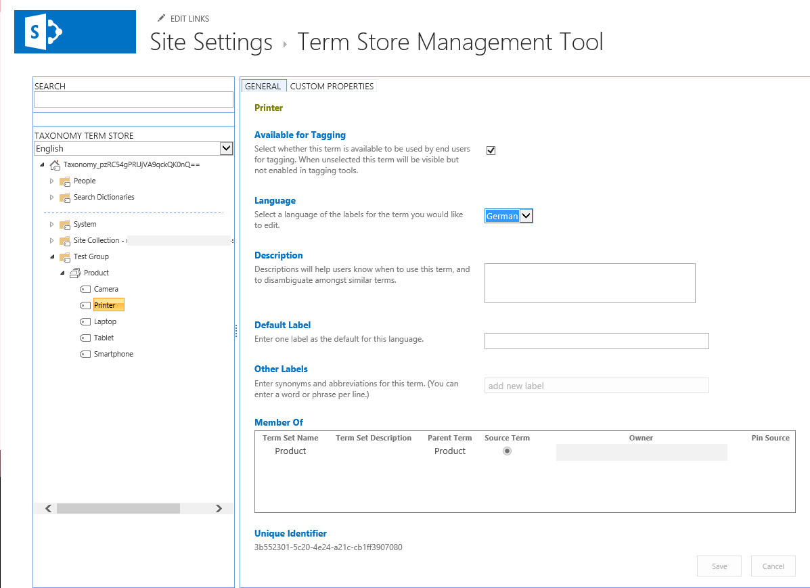The height and width of the screenshot is (588, 810).
Task: Click the tree panel horizontal scrollbar
Action: (118, 508)
